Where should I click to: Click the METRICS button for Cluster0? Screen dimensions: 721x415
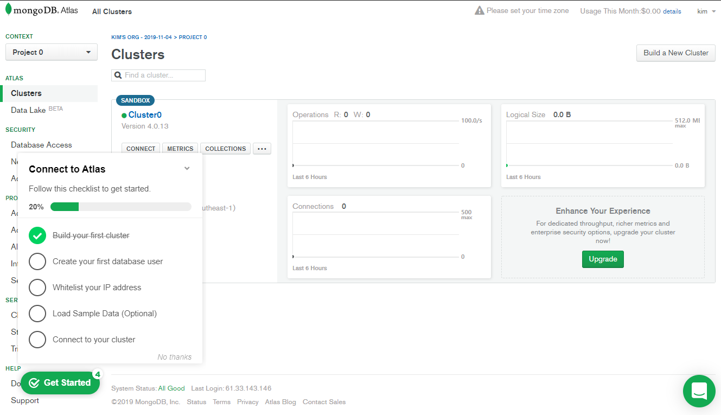(x=180, y=149)
